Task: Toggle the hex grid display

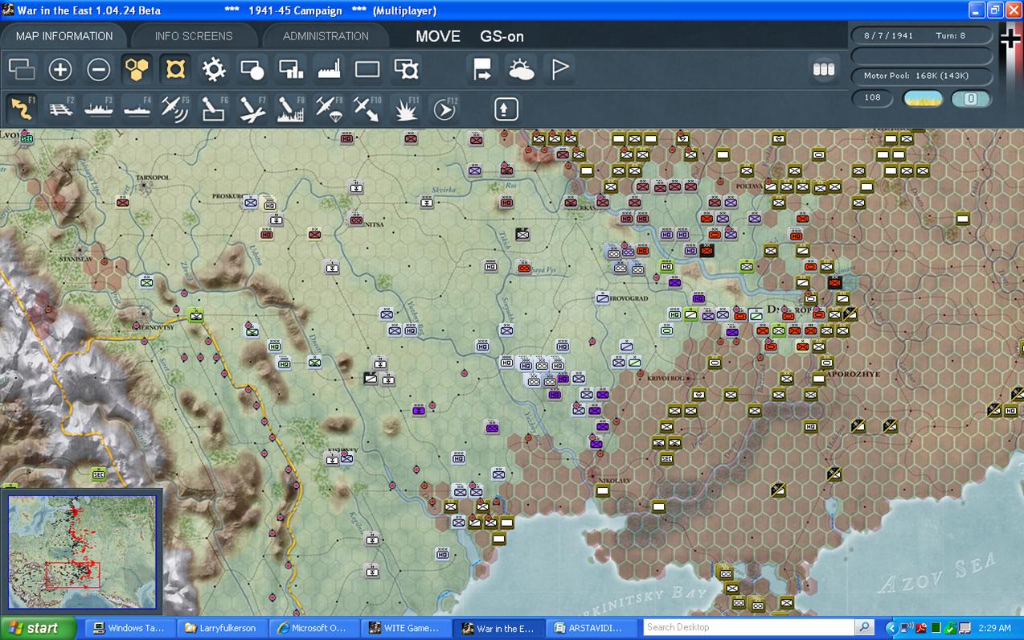Action: (x=137, y=70)
